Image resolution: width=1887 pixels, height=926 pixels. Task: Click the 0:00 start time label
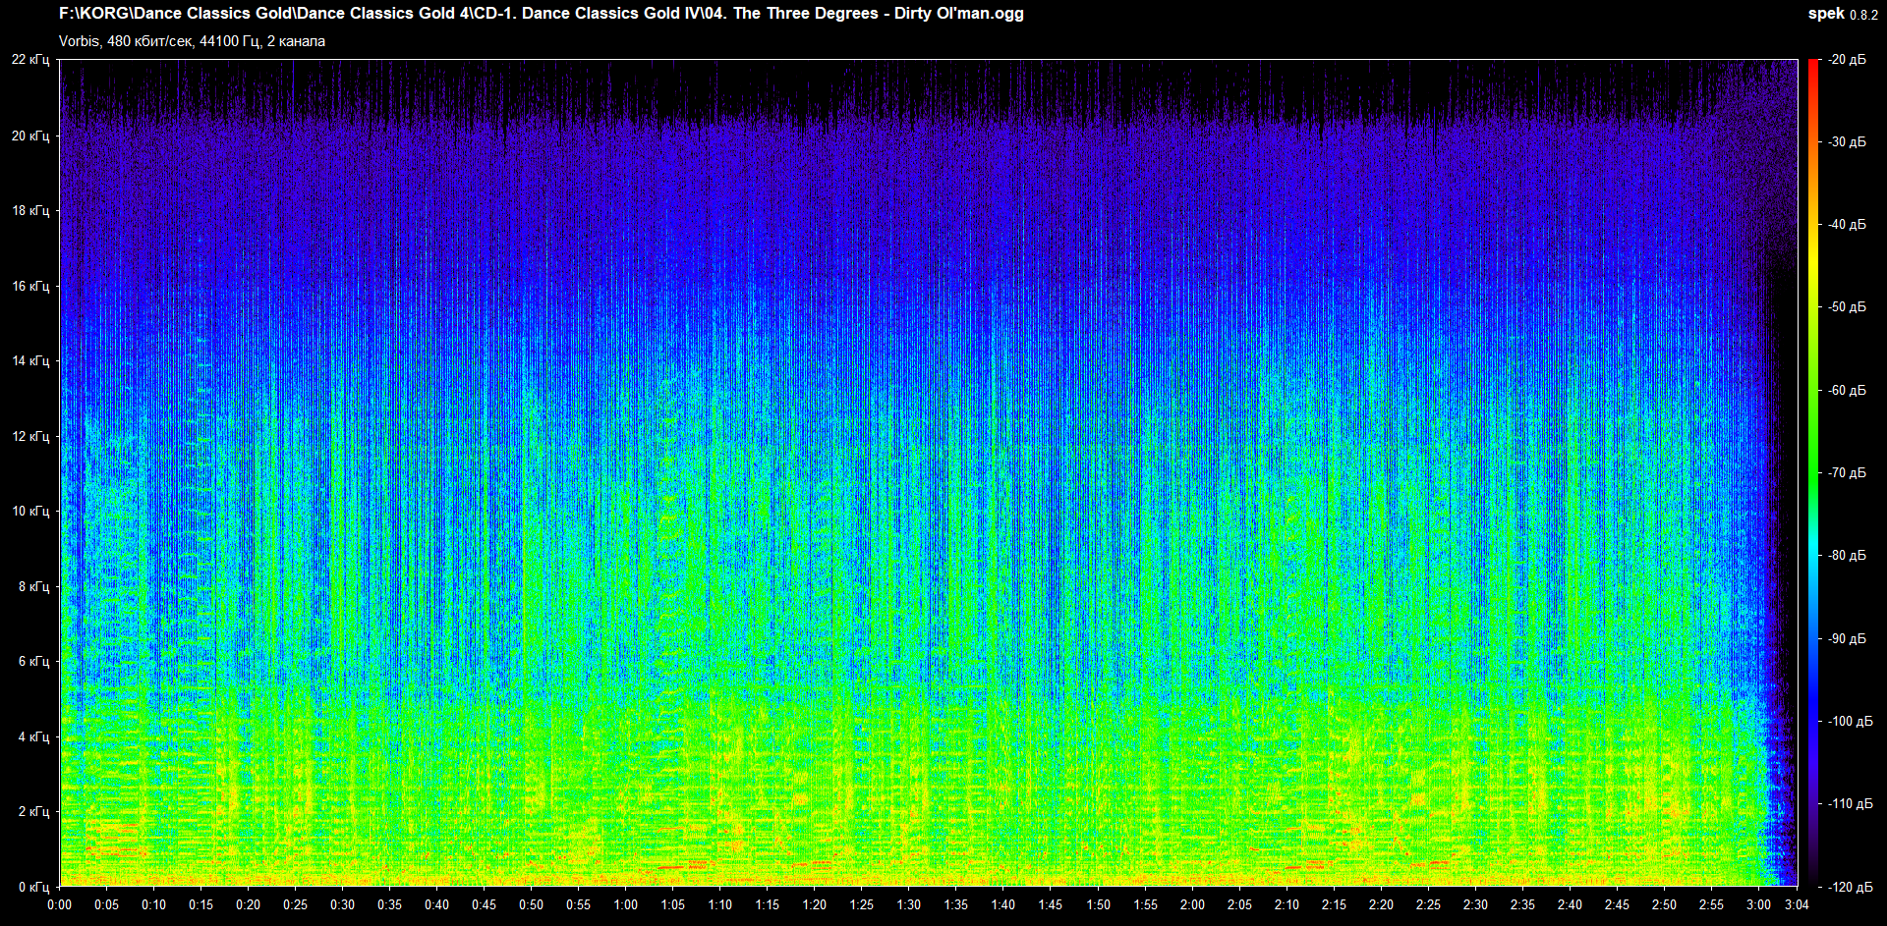point(59,904)
